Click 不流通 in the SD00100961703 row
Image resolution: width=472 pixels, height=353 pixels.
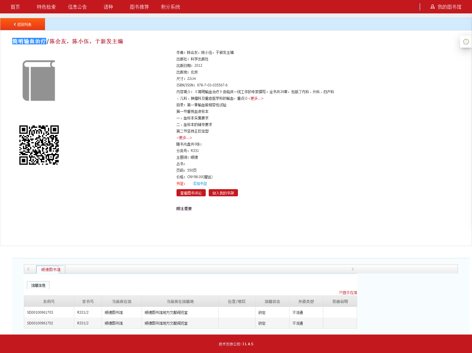pos(298,312)
